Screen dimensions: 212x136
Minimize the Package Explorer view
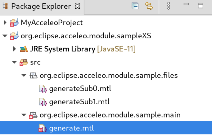(186, 4)
